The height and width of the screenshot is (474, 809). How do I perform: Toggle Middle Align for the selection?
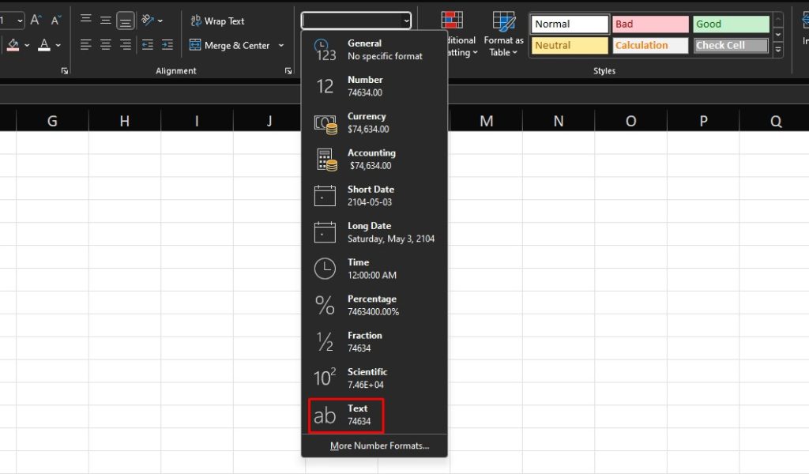tap(106, 18)
